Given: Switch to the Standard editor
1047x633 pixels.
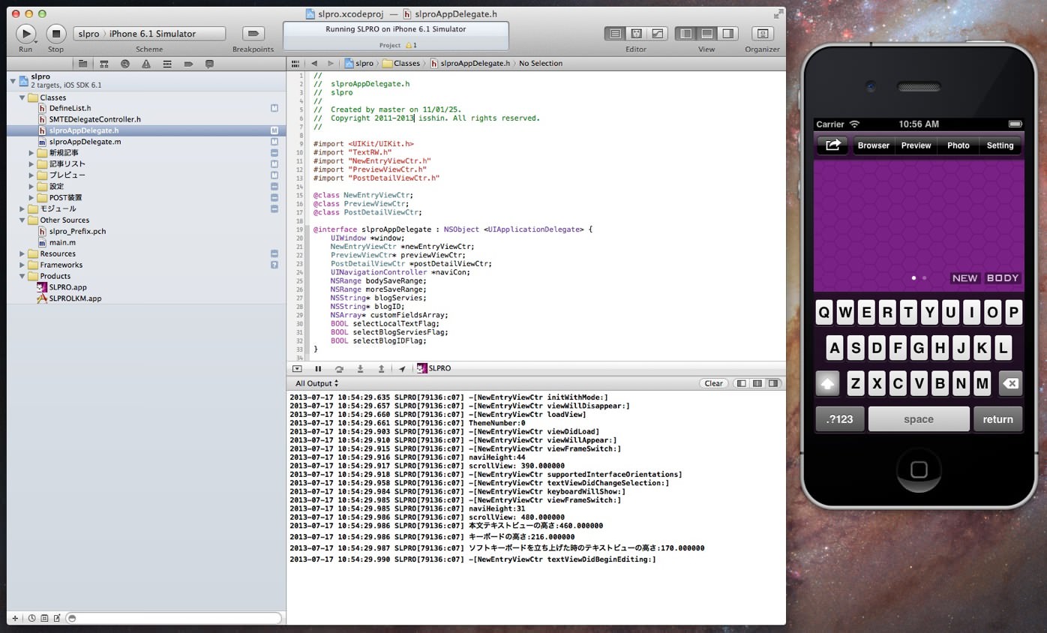Looking at the screenshot, I should [615, 34].
